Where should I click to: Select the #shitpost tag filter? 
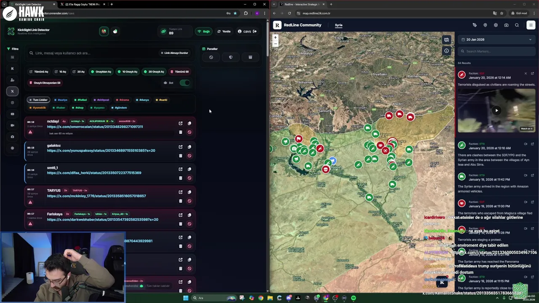pos(101,100)
